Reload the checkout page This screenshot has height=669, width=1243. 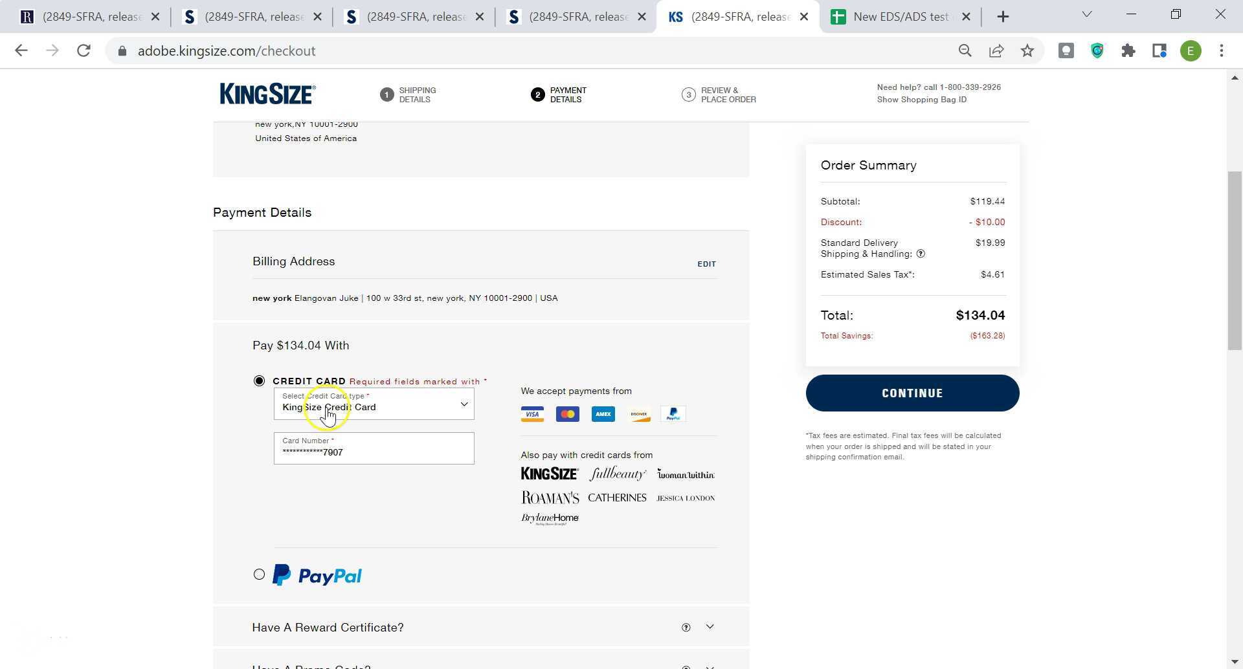(x=84, y=50)
